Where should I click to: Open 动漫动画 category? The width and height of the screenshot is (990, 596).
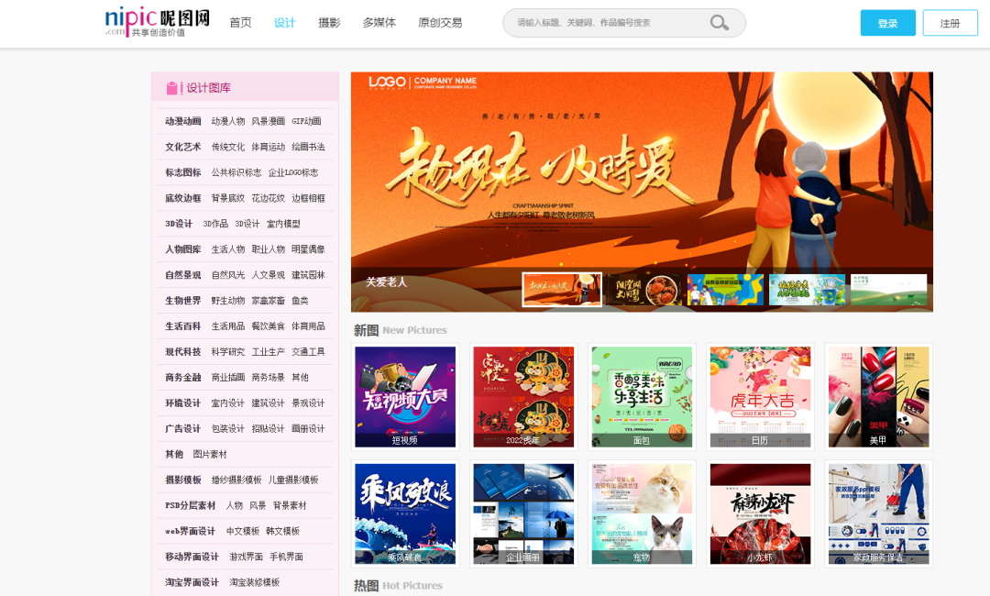(x=183, y=121)
